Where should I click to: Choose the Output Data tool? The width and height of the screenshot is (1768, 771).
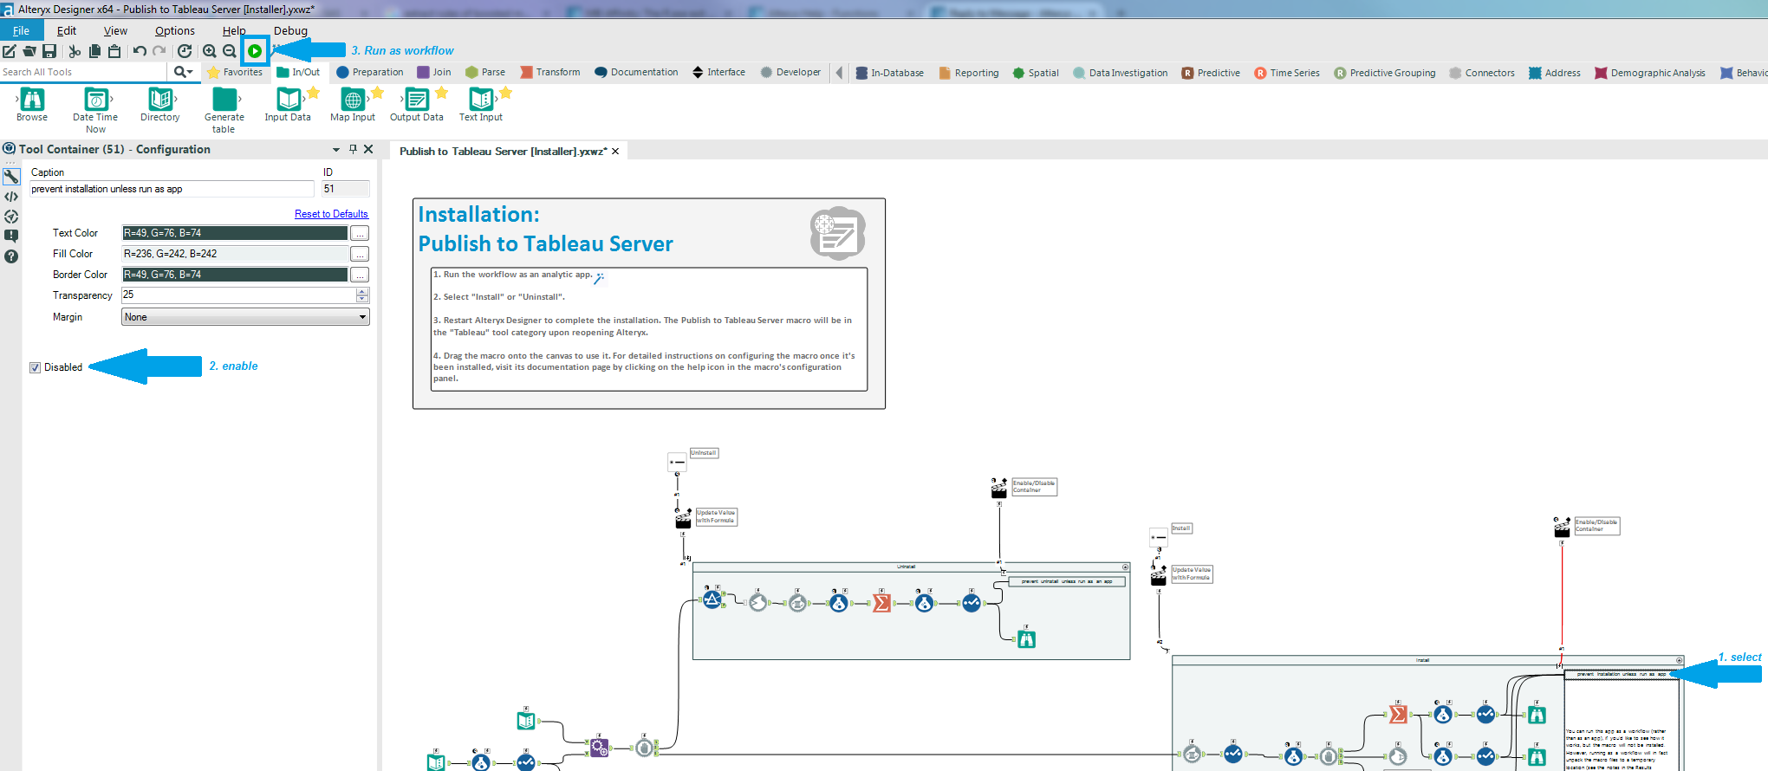tap(417, 106)
